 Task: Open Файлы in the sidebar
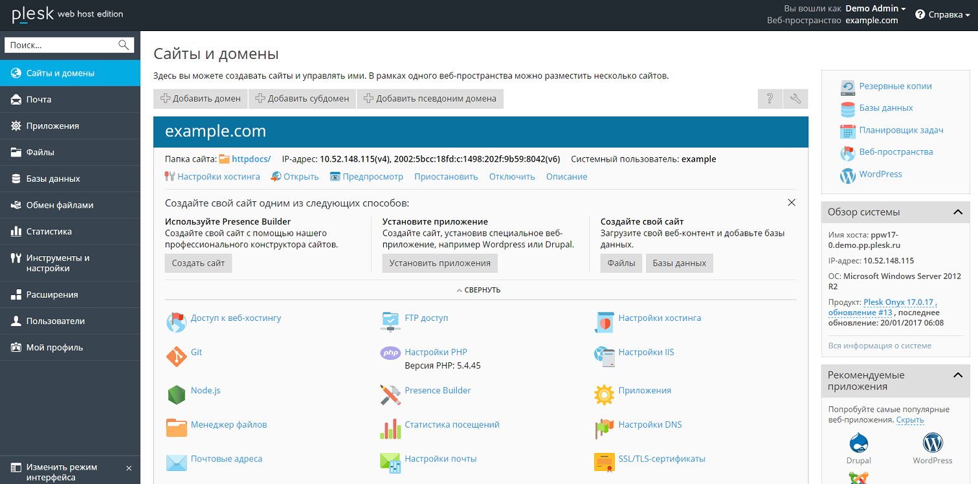pyautogui.click(x=70, y=153)
